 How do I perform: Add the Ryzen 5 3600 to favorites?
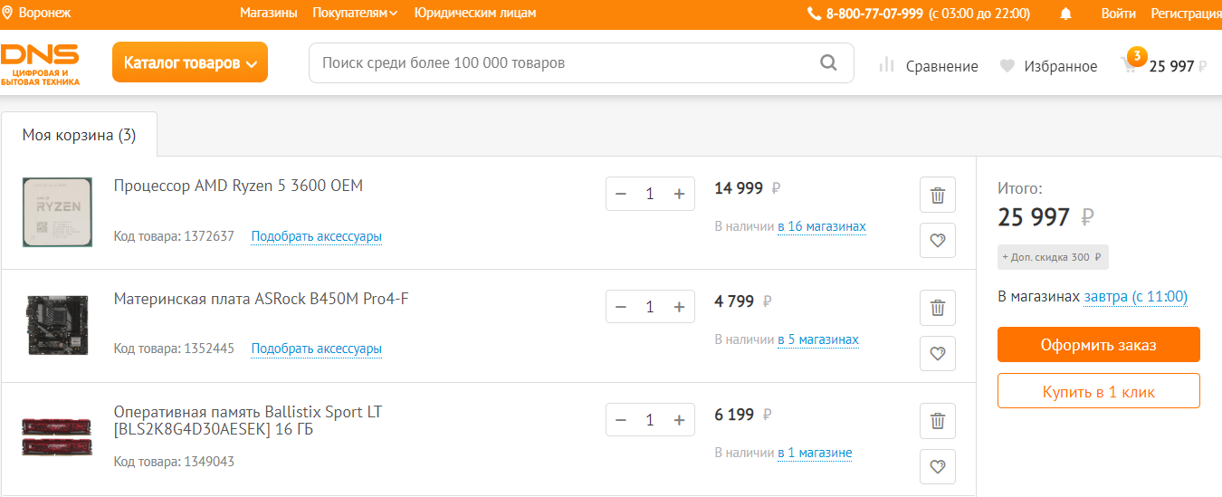coord(938,241)
